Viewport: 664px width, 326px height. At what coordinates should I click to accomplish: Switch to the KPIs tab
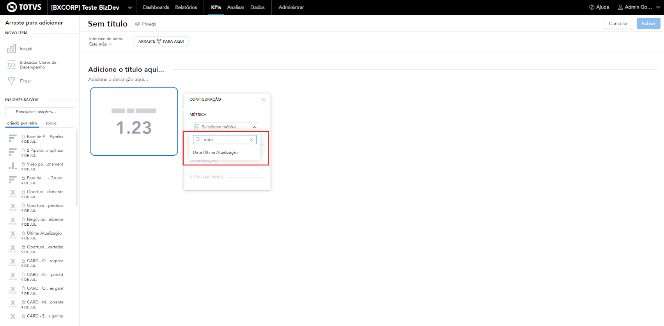[x=216, y=7]
